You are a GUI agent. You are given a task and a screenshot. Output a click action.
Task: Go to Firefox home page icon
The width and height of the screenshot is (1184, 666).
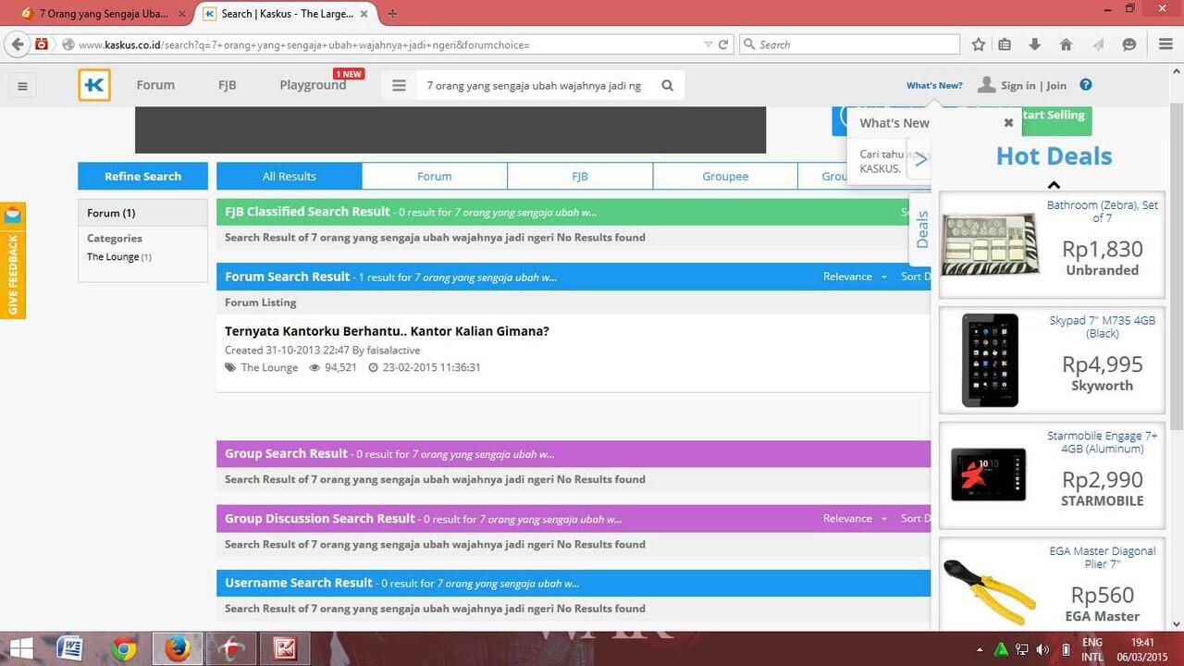tap(1066, 43)
